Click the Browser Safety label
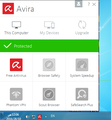 pos(49,76)
